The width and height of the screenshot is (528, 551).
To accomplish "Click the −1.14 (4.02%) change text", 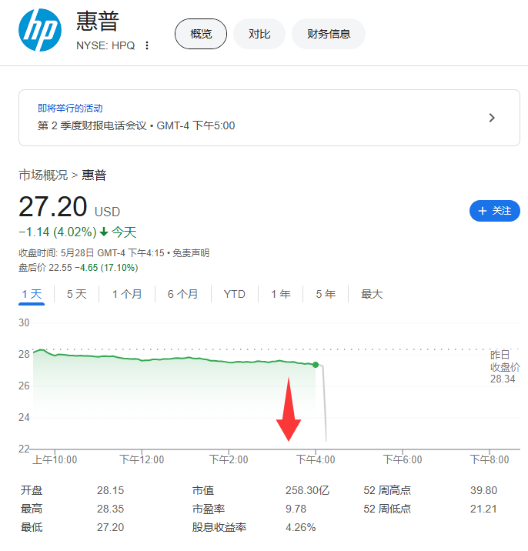I will tap(58, 232).
